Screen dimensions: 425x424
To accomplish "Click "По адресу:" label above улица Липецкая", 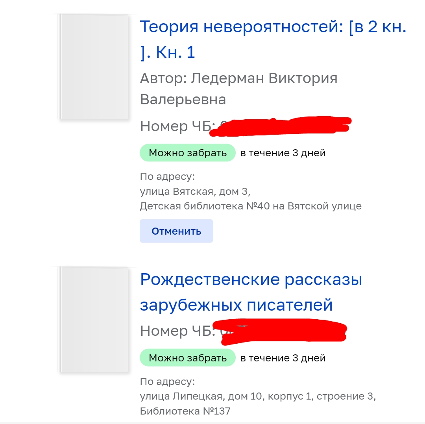I will pyautogui.click(x=168, y=382).
